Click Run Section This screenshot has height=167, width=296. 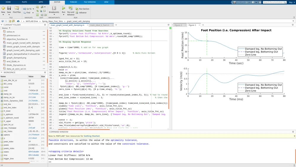tap(83, 9)
